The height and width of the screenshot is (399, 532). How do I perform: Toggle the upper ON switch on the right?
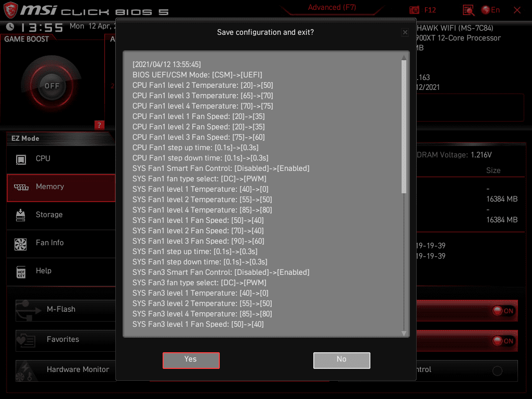pos(503,311)
